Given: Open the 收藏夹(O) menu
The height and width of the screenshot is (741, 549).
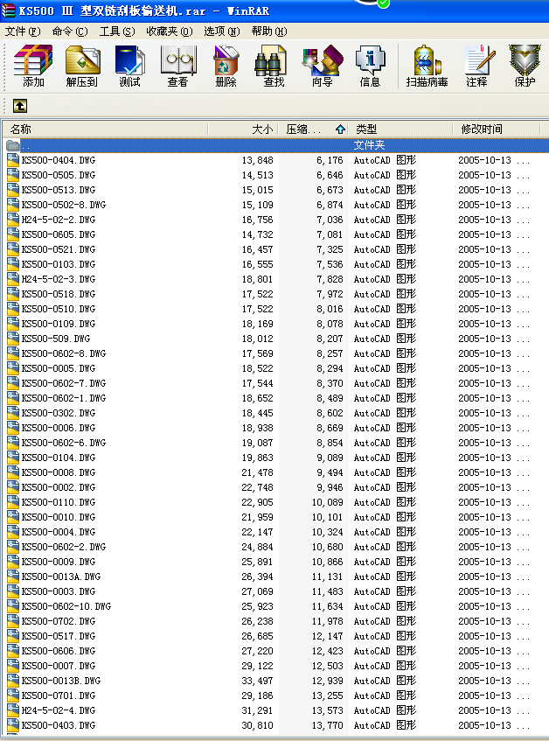Looking at the screenshot, I should click(x=170, y=31).
